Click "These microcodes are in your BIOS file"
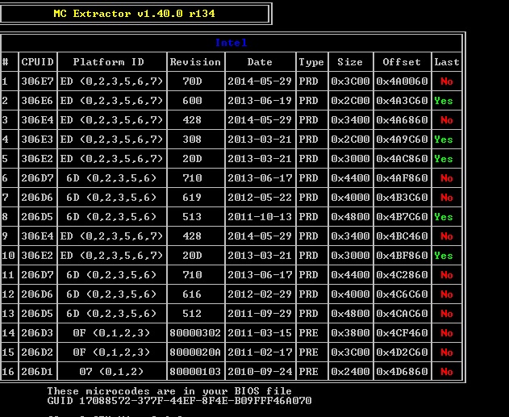Viewport: 509px width, 417px height. pyautogui.click(x=169, y=391)
